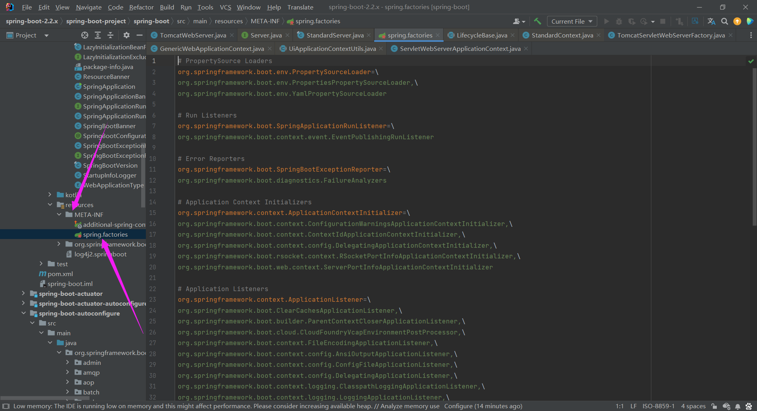Viewport: 757px width, 411px height.
Task: Click the editor vertical scrollbar
Action: point(755,146)
